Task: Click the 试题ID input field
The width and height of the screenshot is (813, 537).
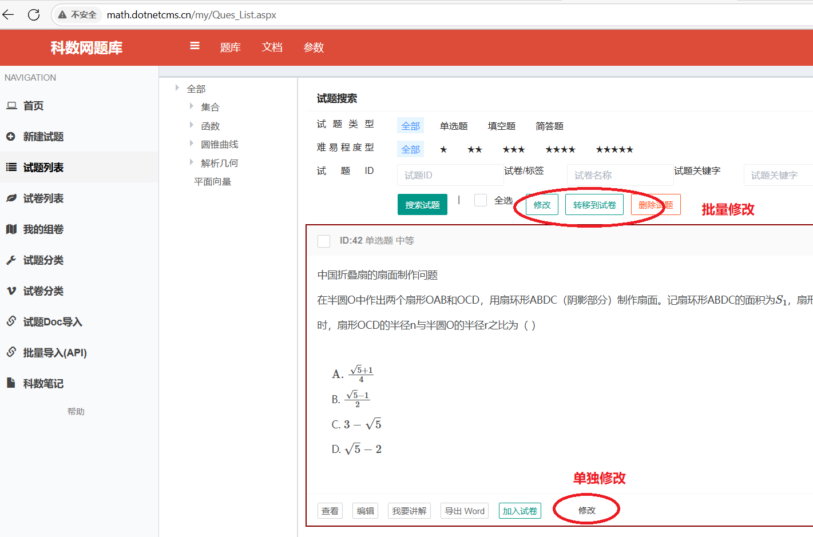Action: tap(450, 175)
